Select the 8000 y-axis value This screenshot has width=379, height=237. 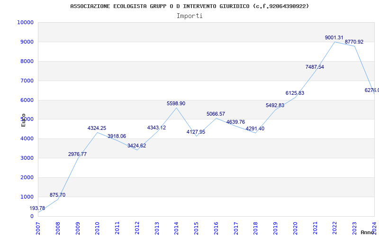(x=27, y=61)
